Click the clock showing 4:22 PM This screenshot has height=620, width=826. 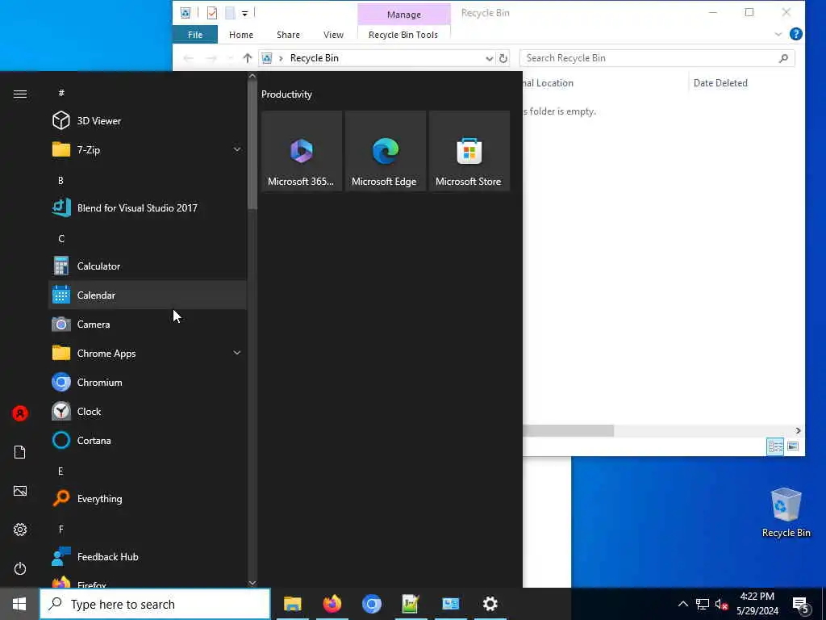pyautogui.click(x=757, y=604)
